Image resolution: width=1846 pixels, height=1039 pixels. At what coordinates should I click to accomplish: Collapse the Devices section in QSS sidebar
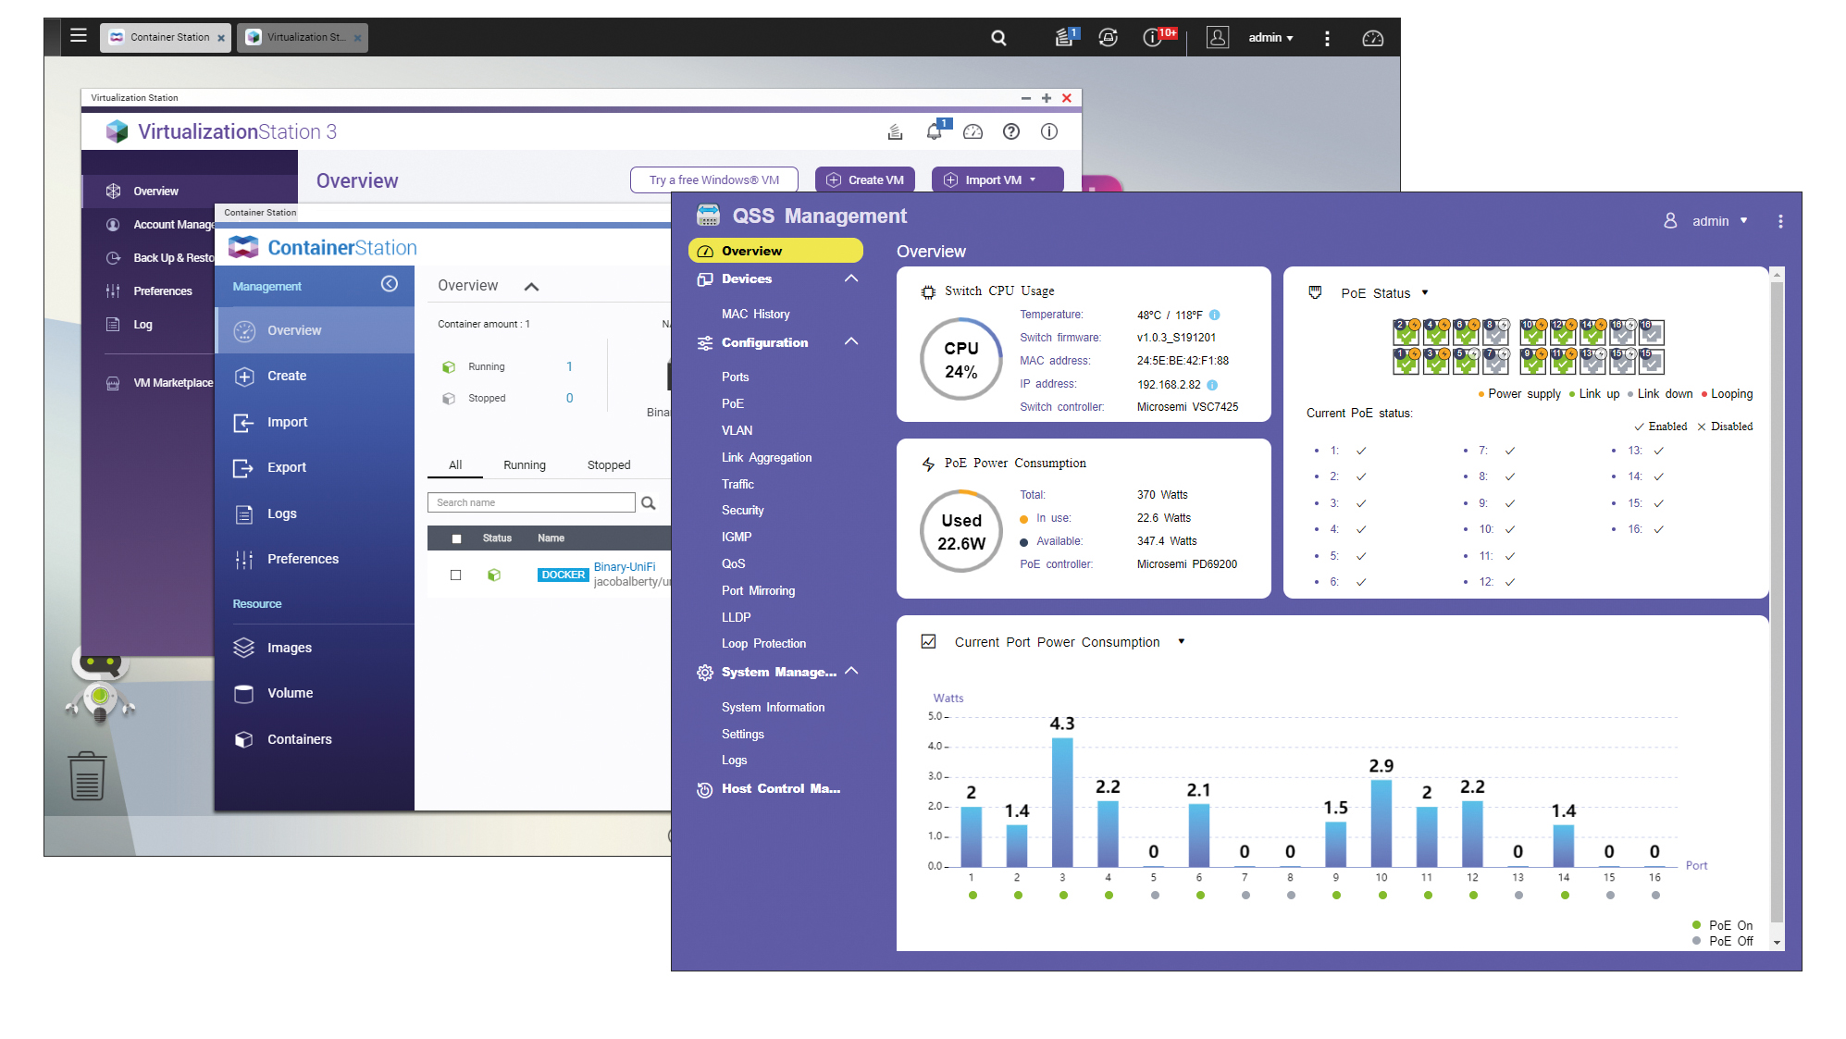pyautogui.click(x=851, y=278)
